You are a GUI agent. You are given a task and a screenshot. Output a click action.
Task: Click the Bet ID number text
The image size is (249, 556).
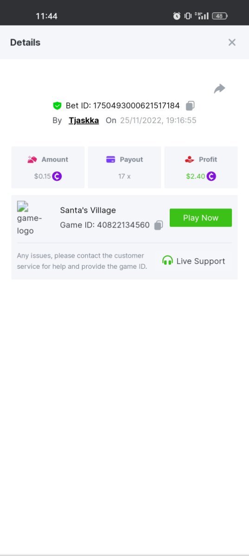coord(136,106)
